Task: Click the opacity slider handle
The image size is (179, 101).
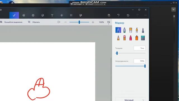Action: (x=145, y=66)
